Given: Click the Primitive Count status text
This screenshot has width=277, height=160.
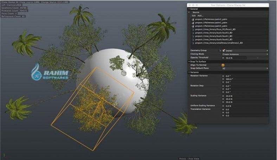Looking at the screenshot, I should tap(14, 11).
